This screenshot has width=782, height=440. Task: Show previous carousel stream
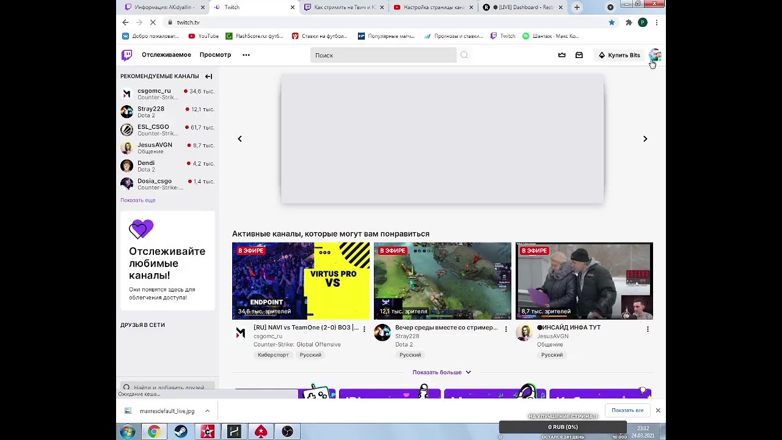coord(239,139)
